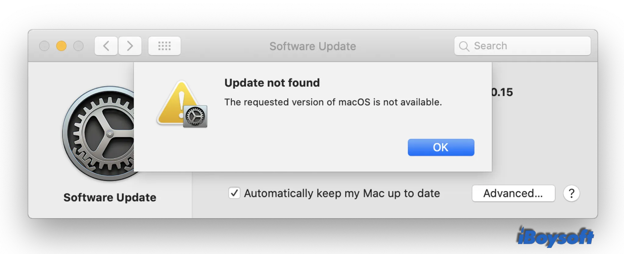The height and width of the screenshot is (254, 624).
Task: Click the "Update not found" heading
Action: click(272, 83)
